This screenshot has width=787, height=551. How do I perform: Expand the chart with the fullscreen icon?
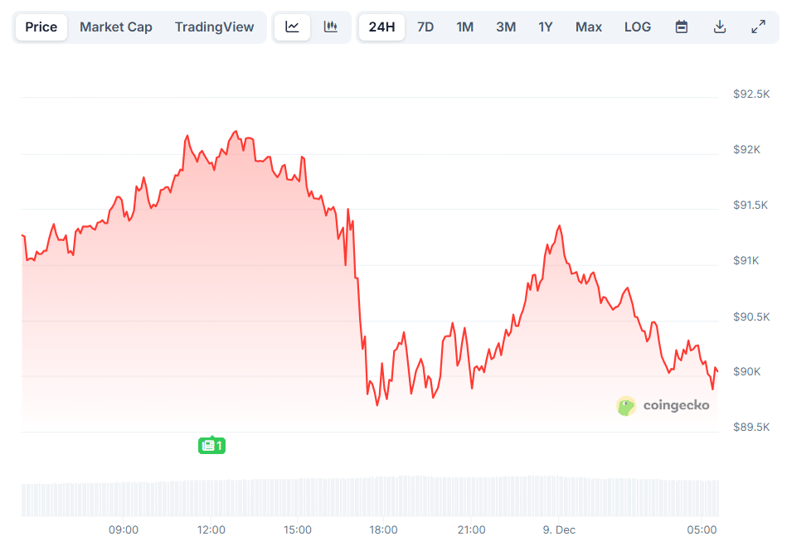[758, 27]
